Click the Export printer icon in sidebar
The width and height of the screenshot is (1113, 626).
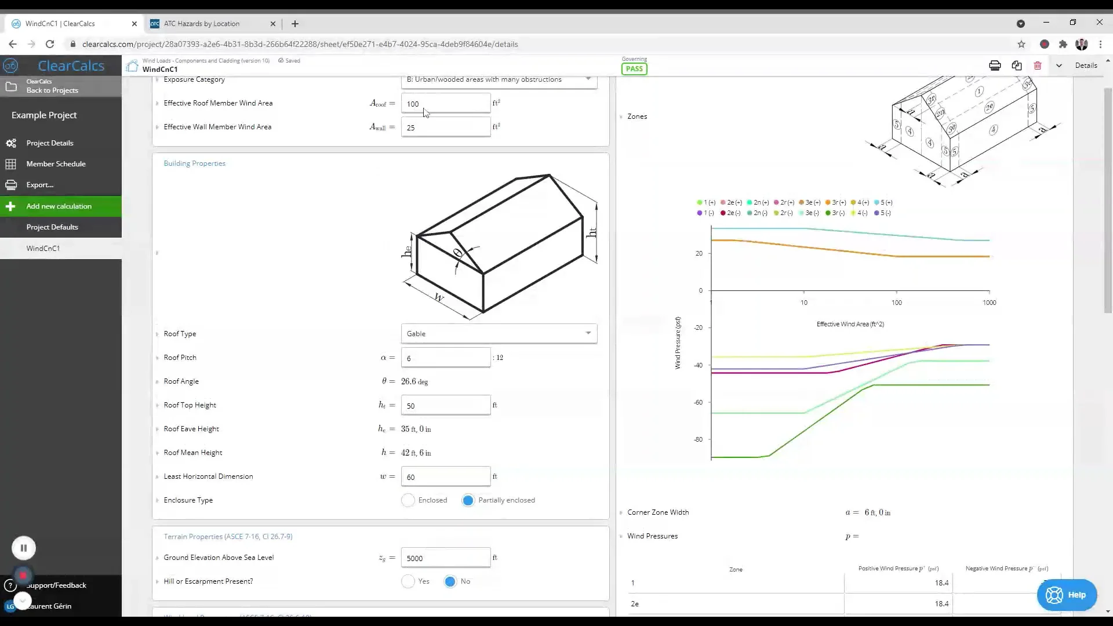tap(11, 185)
